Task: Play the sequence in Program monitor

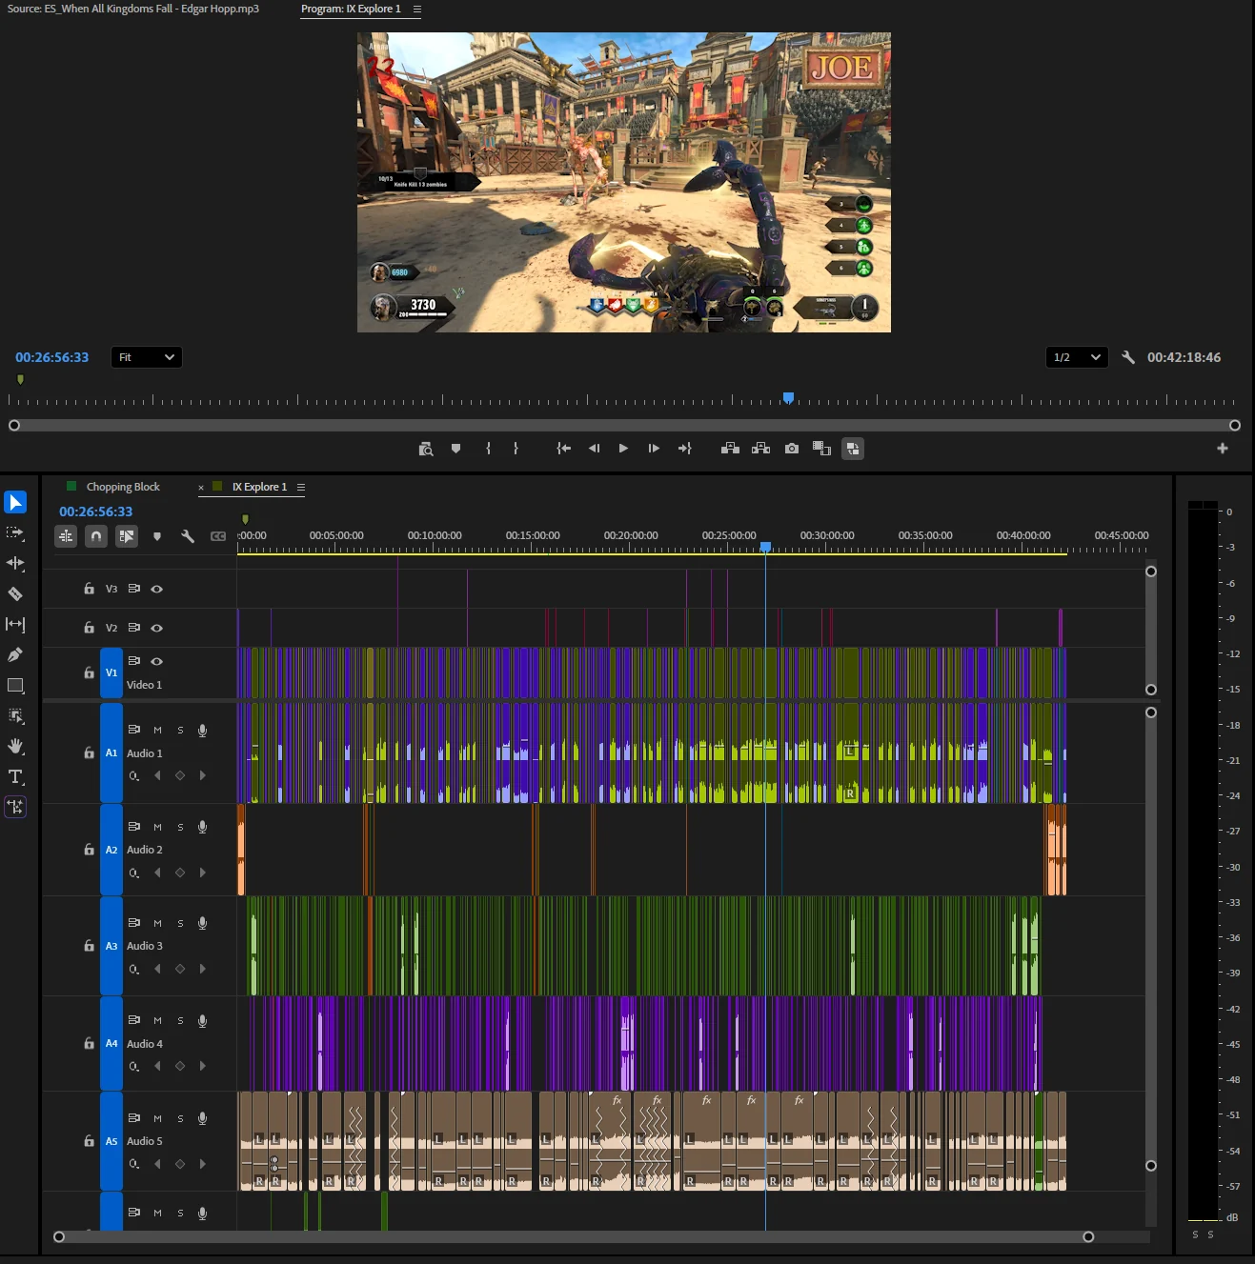Action: pos(623,448)
